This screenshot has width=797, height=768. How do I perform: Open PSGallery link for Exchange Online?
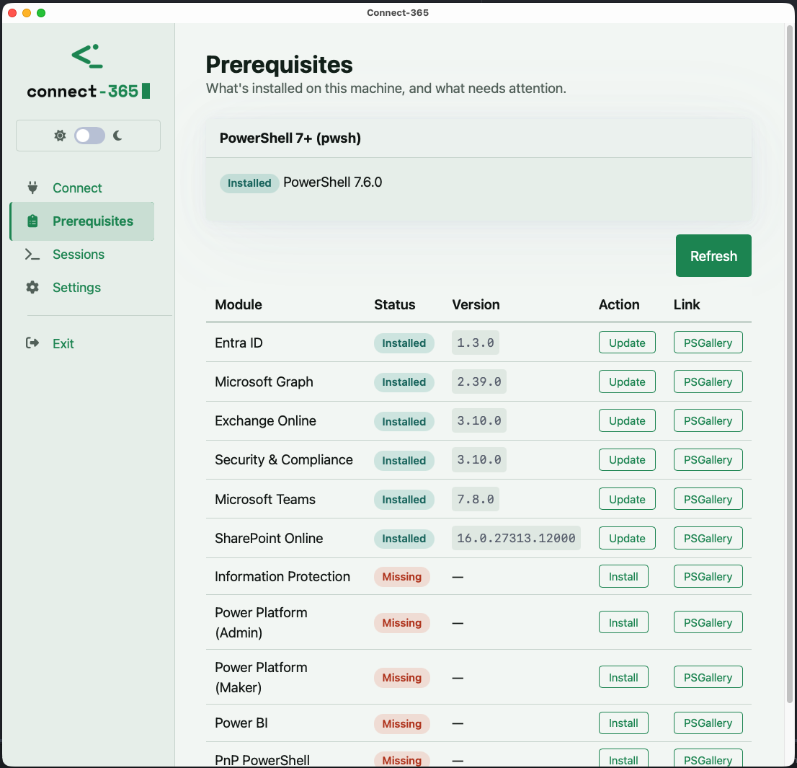[x=708, y=420]
